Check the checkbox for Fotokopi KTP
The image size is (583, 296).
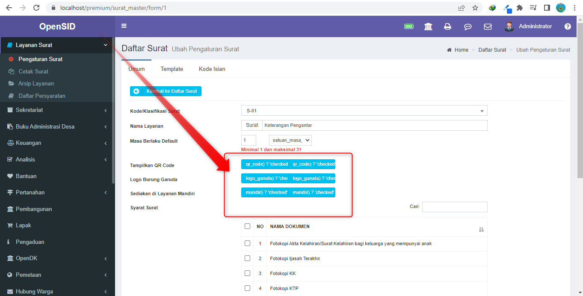click(x=247, y=288)
